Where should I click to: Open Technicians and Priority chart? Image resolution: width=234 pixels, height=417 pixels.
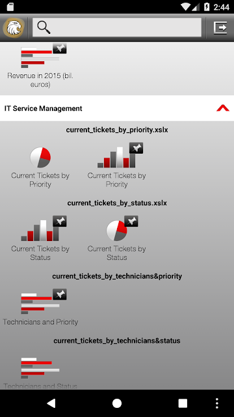[x=40, y=304]
